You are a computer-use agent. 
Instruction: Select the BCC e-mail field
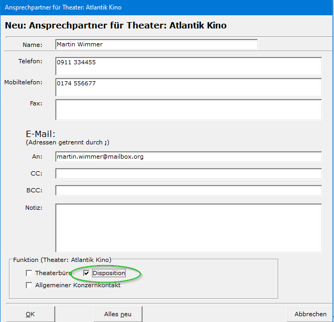[x=188, y=190]
